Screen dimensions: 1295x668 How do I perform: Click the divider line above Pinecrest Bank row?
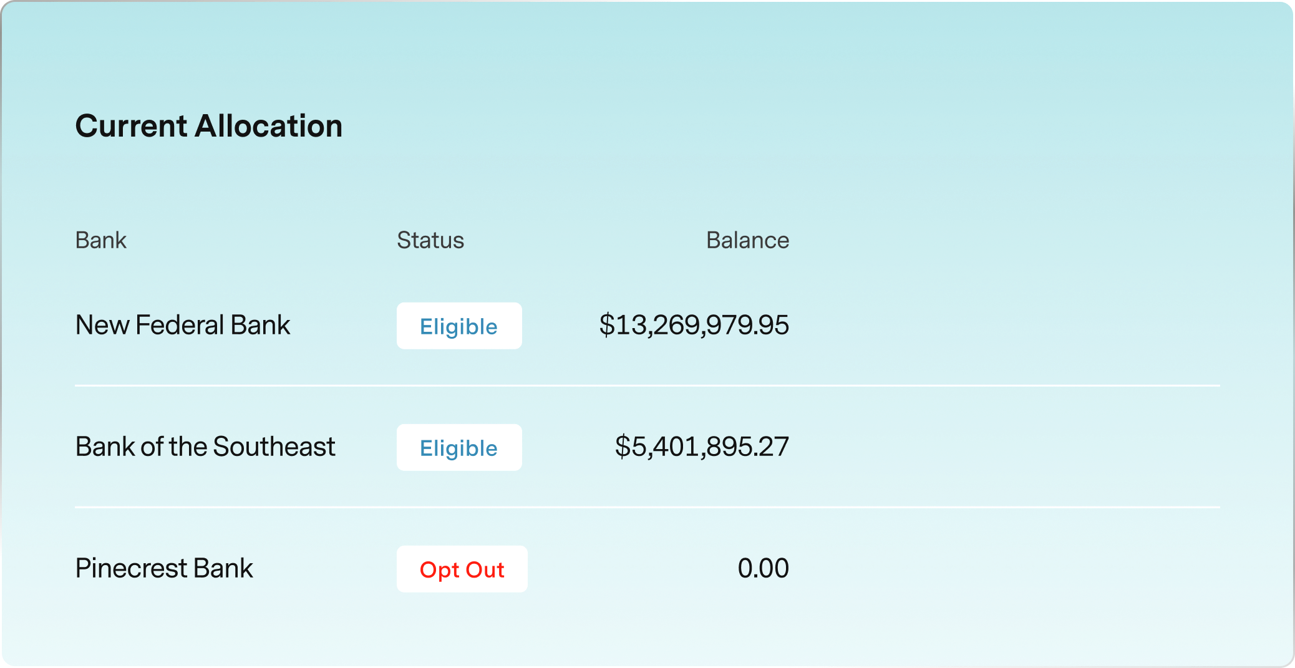click(647, 507)
